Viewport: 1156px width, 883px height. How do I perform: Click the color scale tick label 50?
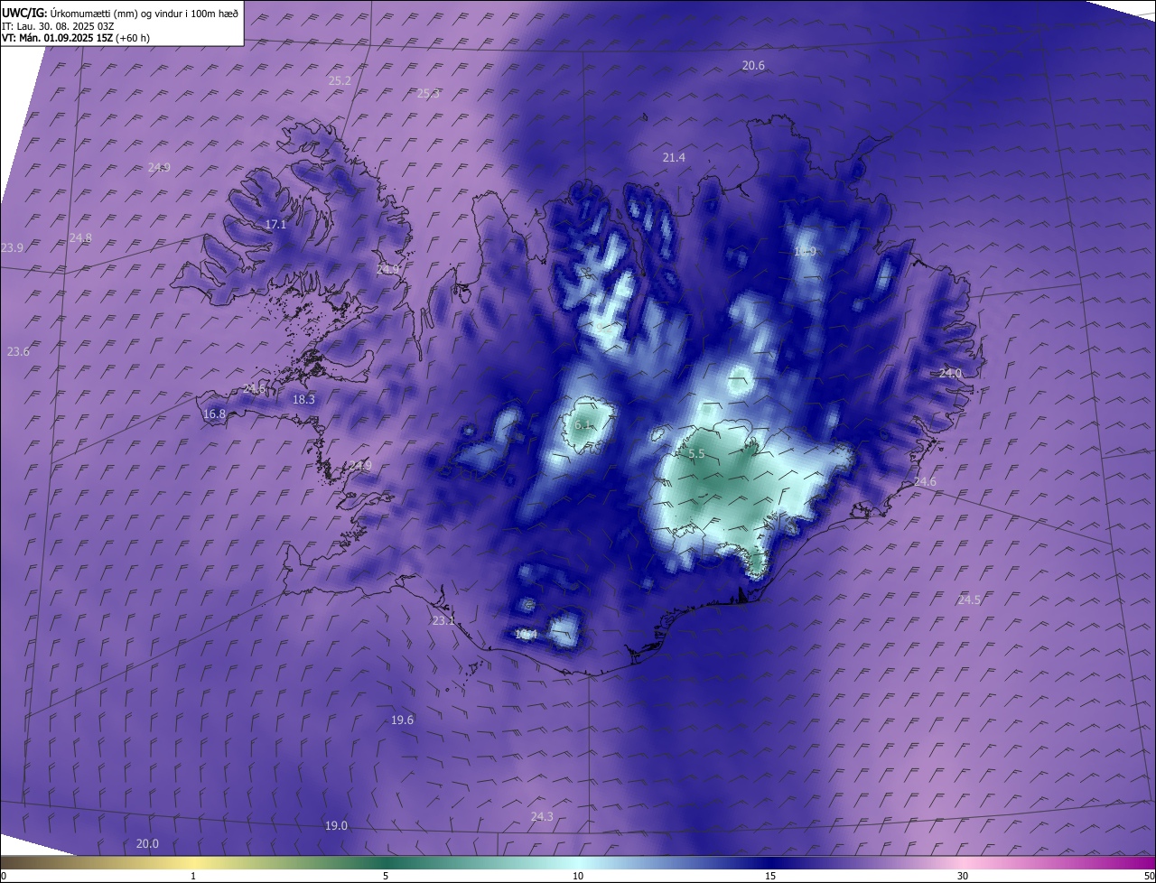pos(1149,876)
